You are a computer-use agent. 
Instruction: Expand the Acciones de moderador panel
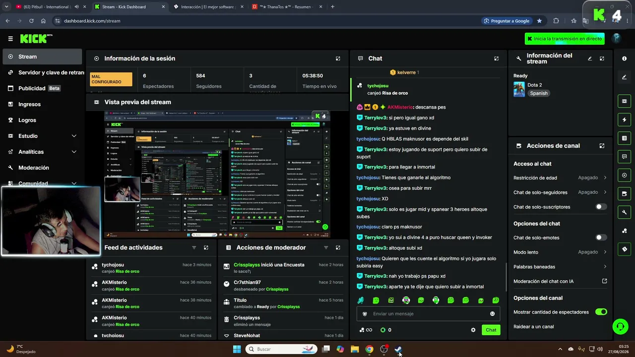tap(338, 247)
